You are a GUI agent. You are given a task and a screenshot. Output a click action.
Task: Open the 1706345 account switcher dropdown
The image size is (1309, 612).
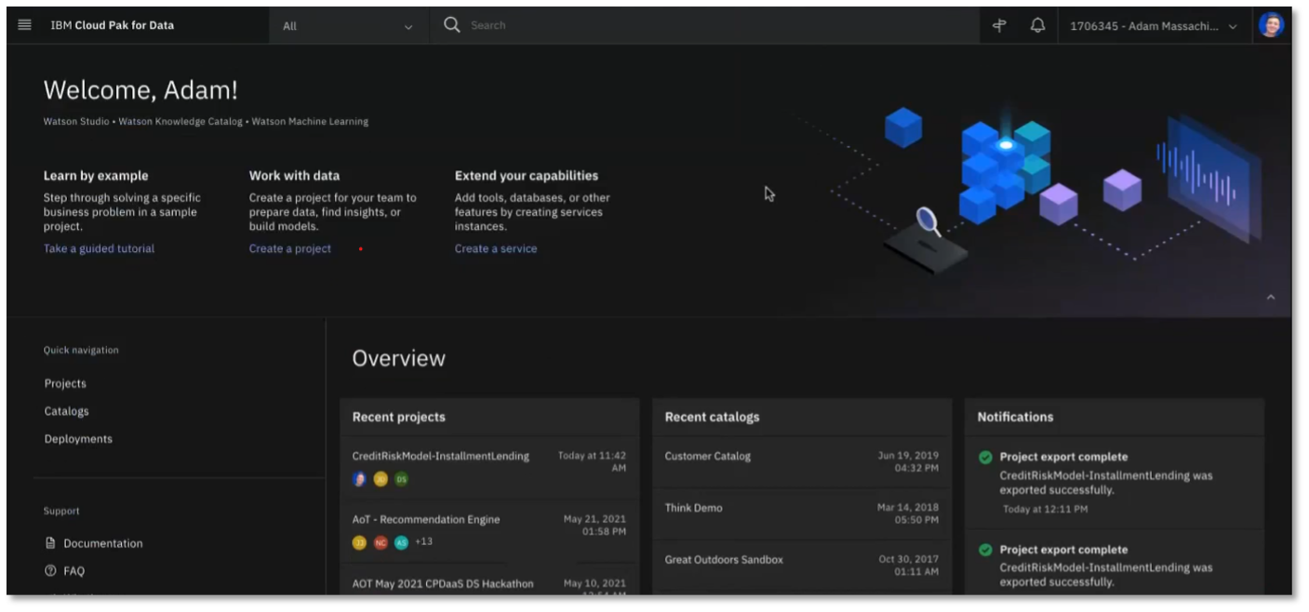click(1154, 26)
